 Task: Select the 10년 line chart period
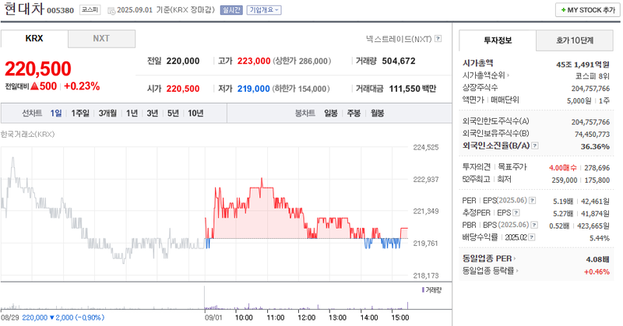(x=195, y=113)
